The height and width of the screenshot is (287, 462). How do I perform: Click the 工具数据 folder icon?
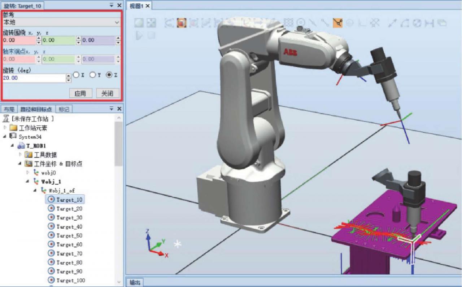[29, 155]
